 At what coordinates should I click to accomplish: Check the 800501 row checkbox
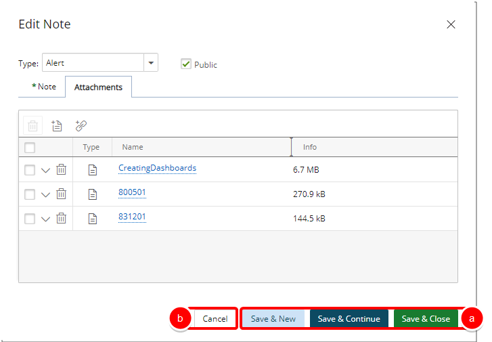click(30, 194)
